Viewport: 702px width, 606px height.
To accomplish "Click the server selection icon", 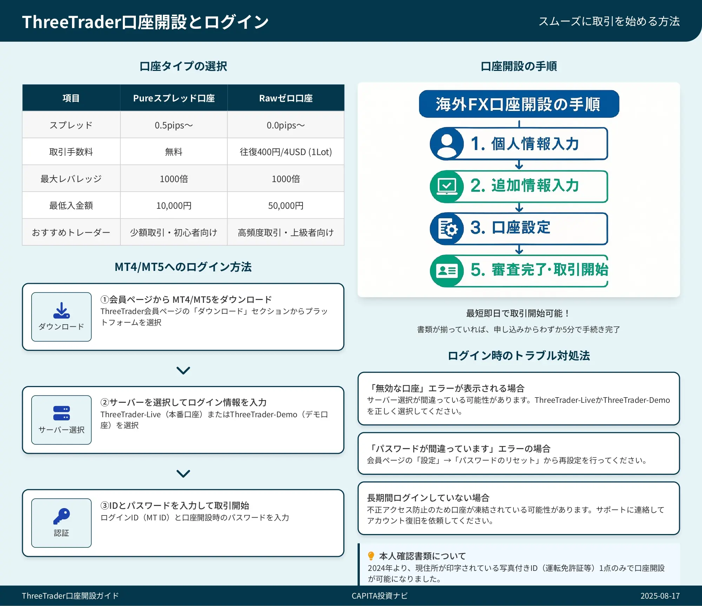I will (61, 413).
